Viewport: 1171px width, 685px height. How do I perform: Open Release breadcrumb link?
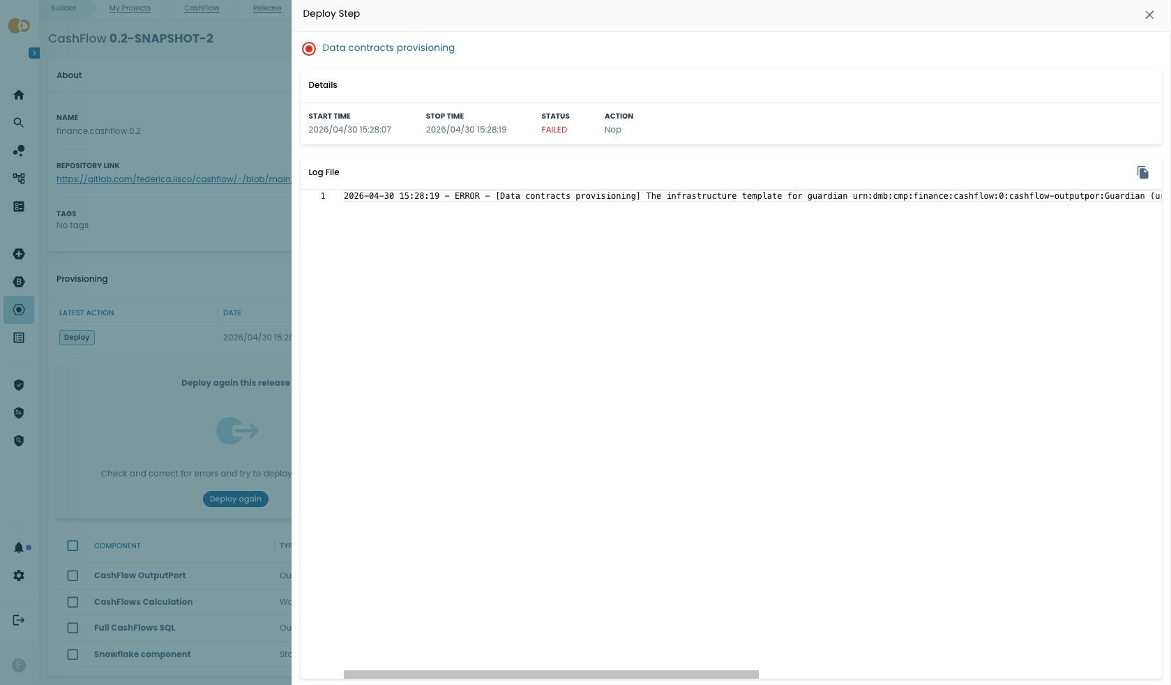point(267,8)
